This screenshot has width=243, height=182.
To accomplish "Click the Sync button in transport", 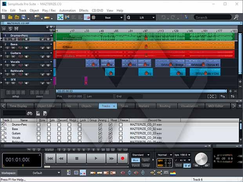I will pyautogui.click(x=146, y=160).
